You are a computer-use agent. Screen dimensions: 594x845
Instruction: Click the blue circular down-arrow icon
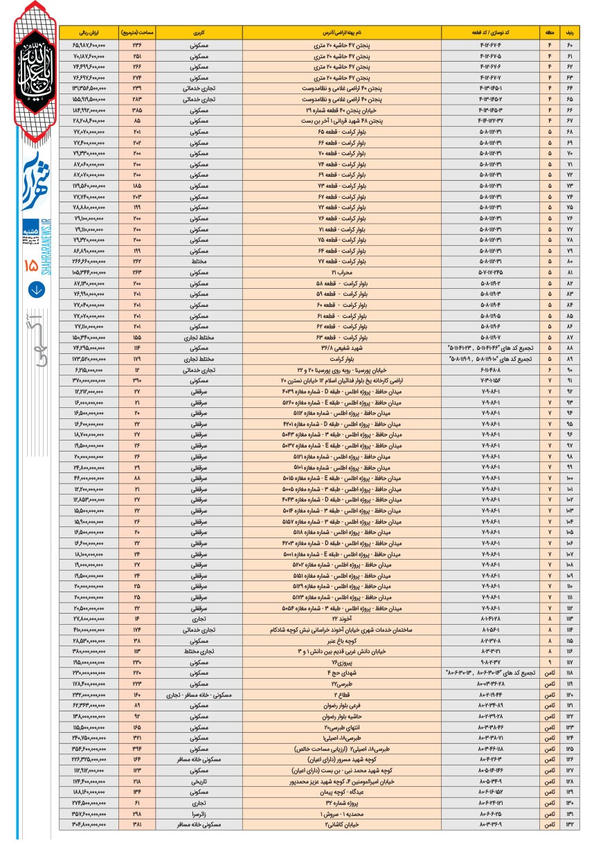tap(33, 290)
